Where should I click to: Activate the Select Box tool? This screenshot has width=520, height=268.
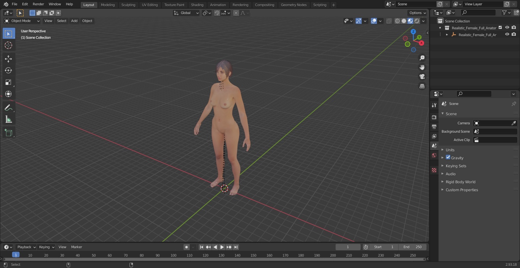[8, 33]
